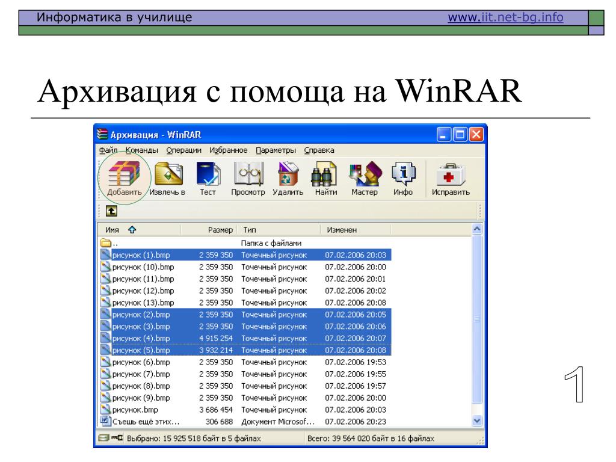Click the parent folder icon row ".."
Screen dimensions: 616x462
pyautogui.click(x=106, y=243)
